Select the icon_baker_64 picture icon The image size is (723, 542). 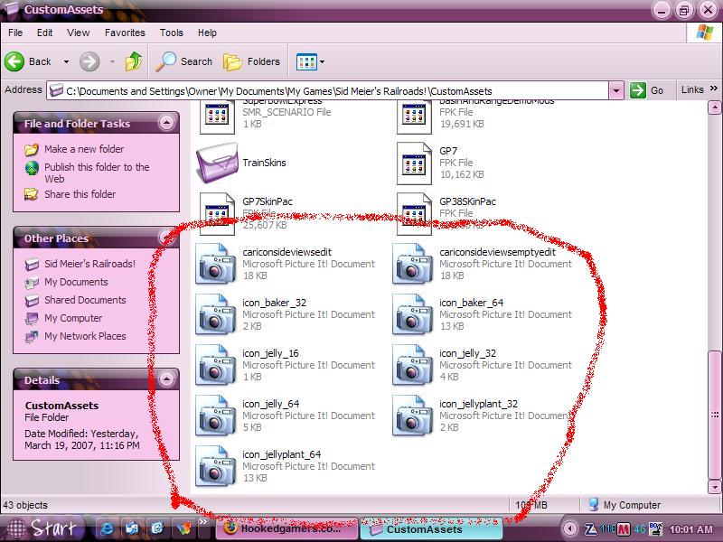(413, 314)
